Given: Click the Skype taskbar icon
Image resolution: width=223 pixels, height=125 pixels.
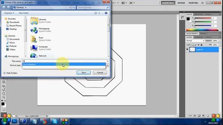Looking at the screenshot, I should (x=55, y=121).
